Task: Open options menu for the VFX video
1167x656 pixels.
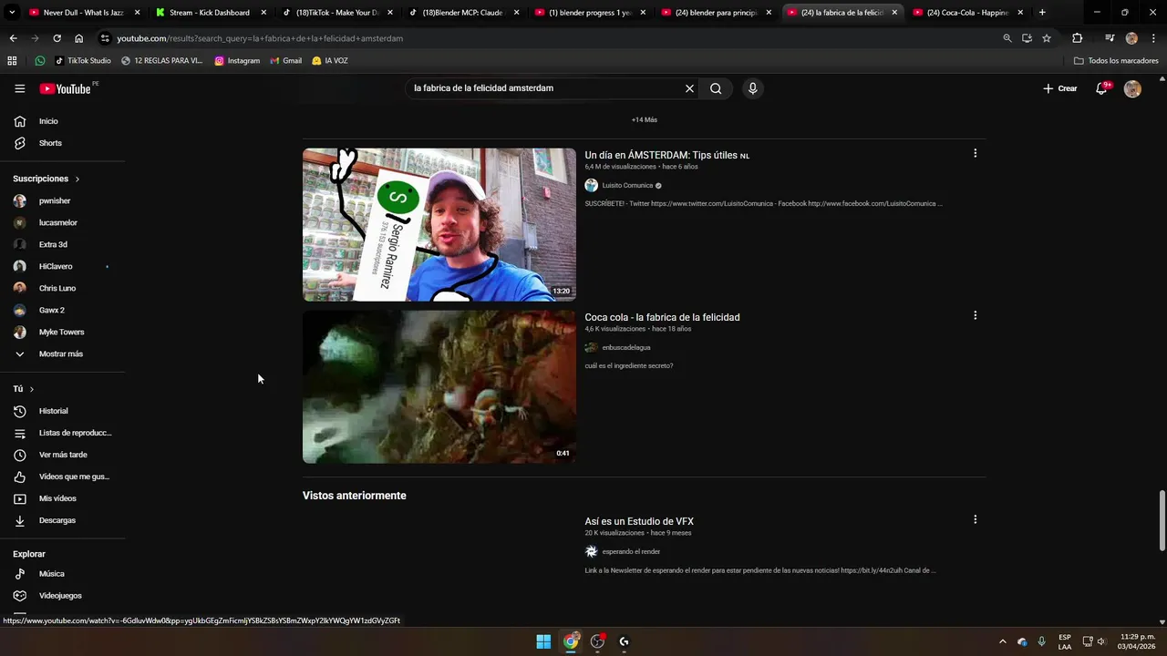Action: pos(975,519)
